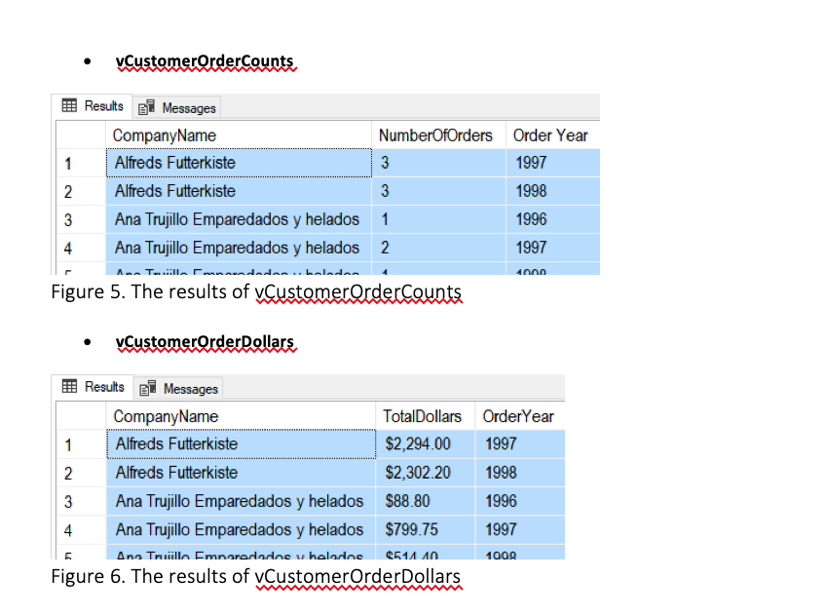
Task: Click the vCustomerOrderCounts heading text
Action: pos(205,59)
